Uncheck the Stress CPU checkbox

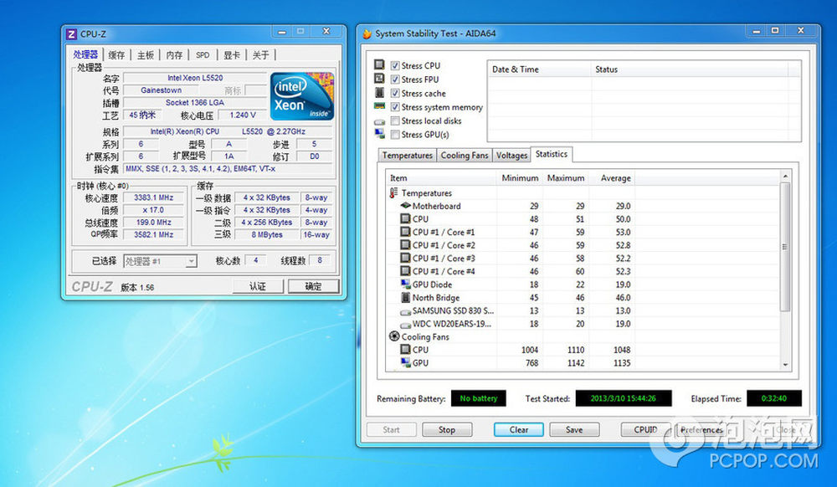tap(395, 65)
